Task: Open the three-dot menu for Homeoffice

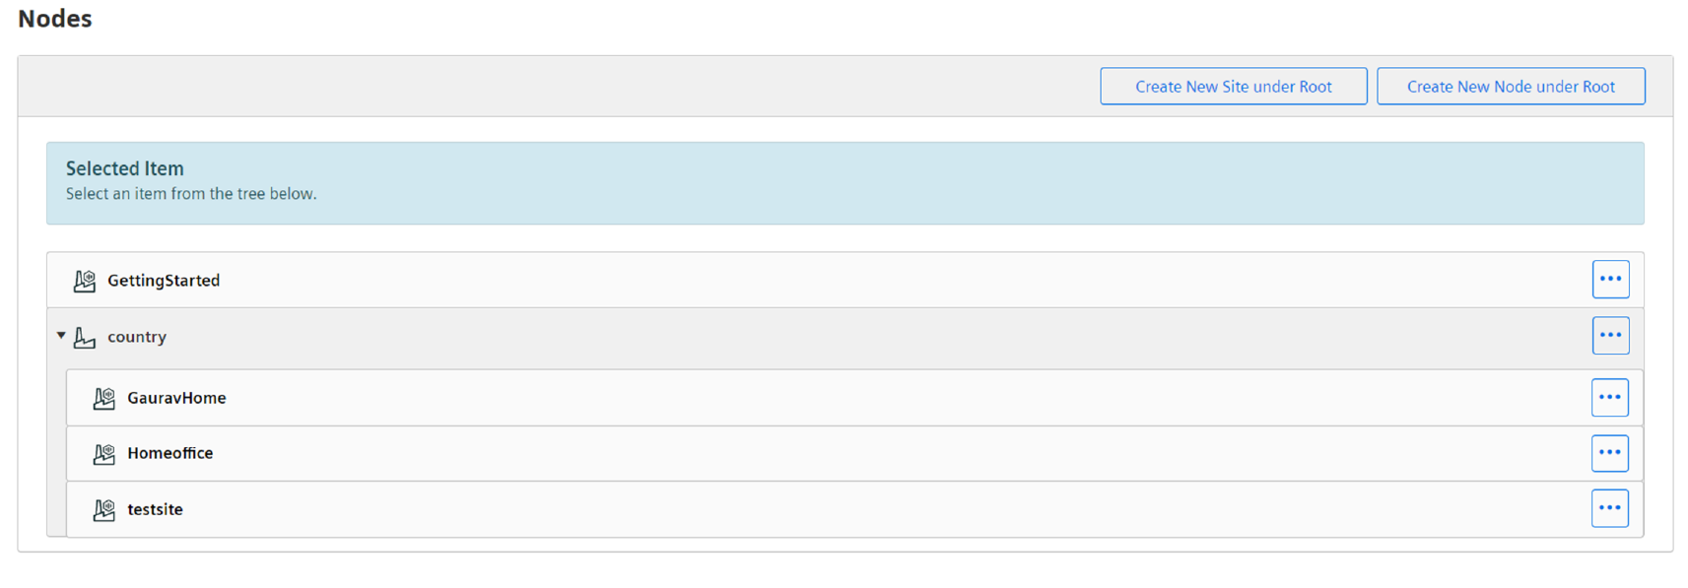Action: pos(1609,453)
